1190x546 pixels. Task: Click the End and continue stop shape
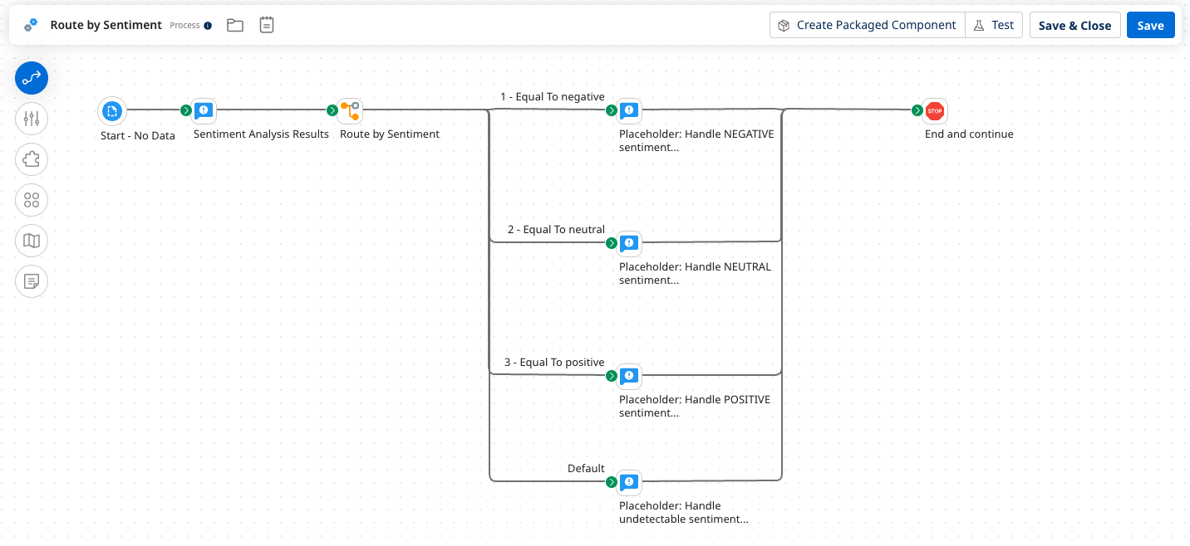(x=934, y=110)
